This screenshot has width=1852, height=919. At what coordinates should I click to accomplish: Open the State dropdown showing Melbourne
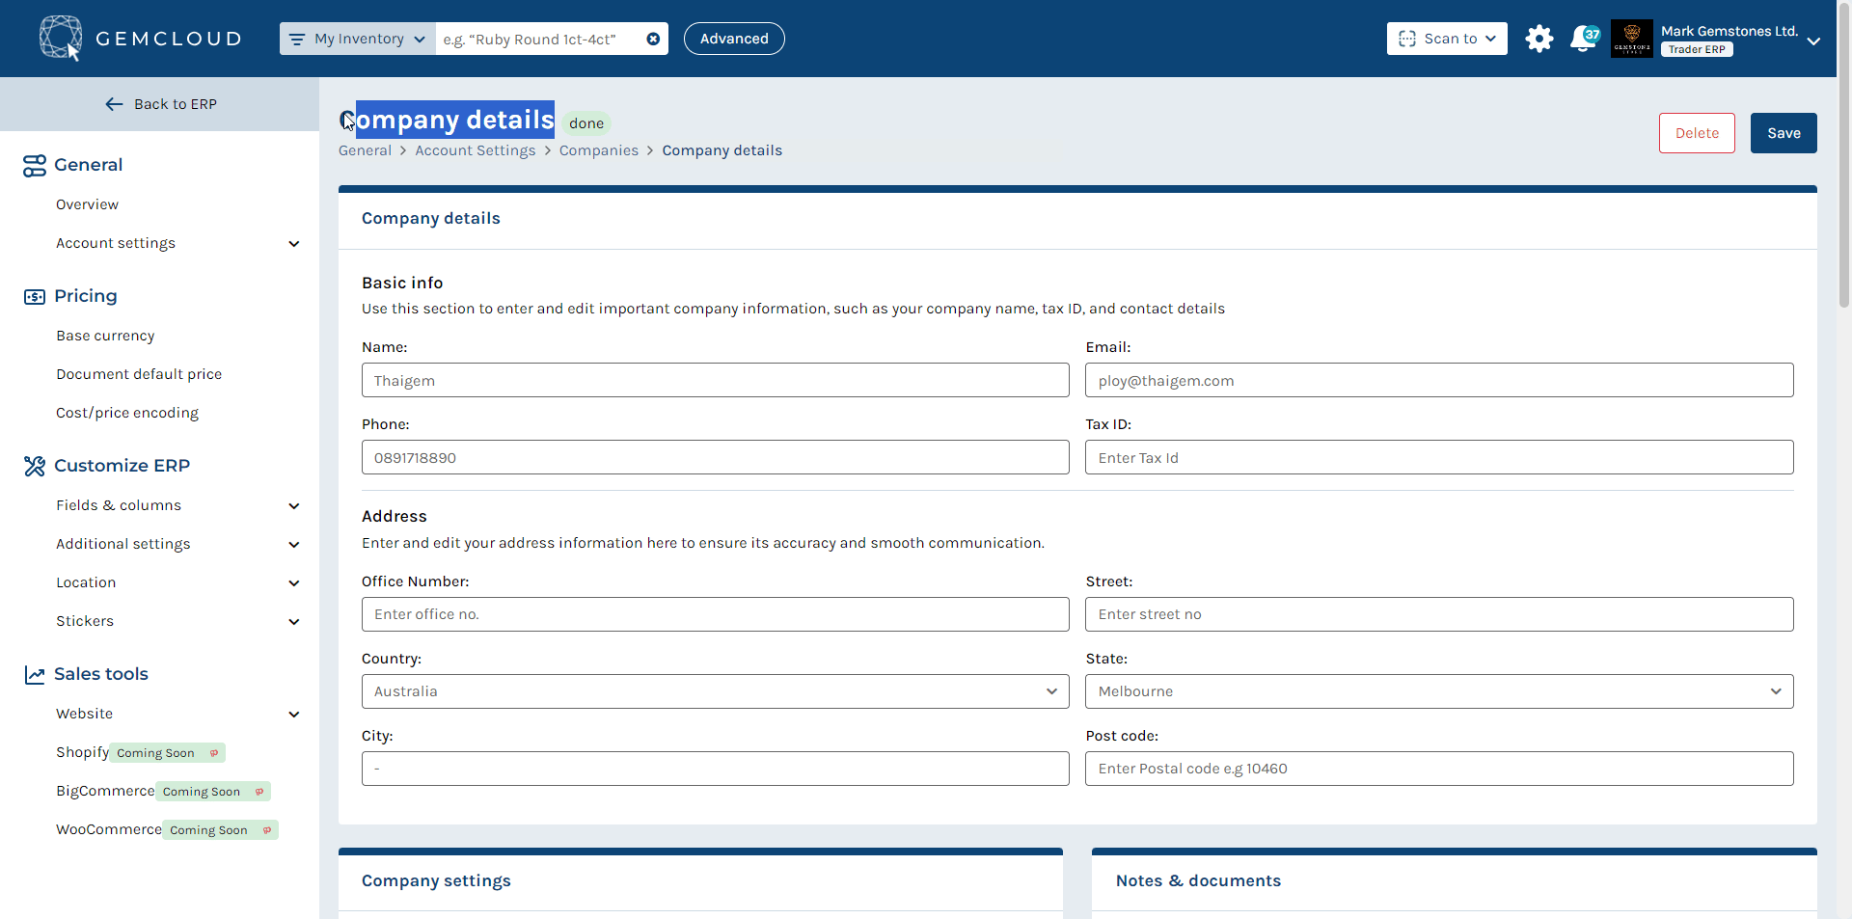(1439, 691)
